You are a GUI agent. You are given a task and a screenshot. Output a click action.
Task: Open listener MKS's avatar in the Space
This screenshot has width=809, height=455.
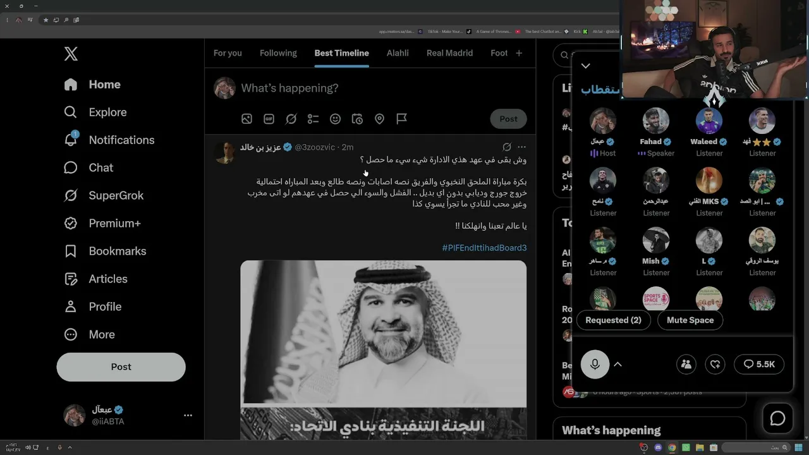pyautogui.click(x=709, y=181)
